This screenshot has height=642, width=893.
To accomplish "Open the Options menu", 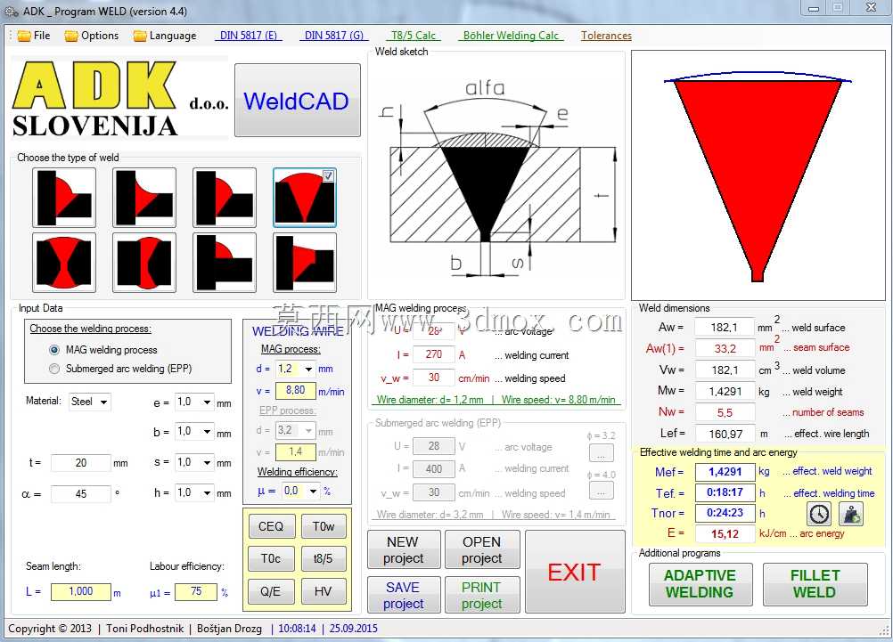I will [x=92, y=36].
